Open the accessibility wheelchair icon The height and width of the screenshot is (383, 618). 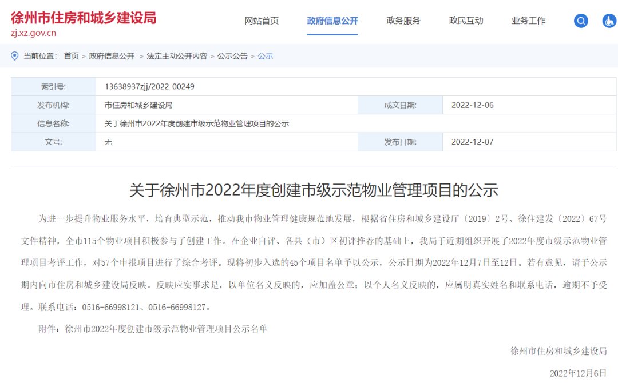(x=609, y=21)
